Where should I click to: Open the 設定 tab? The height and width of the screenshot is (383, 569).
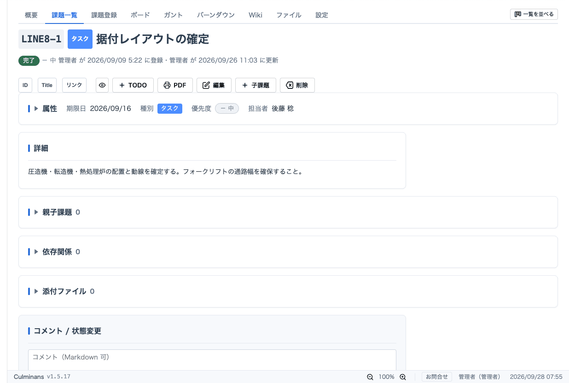pyautogui.click(x=322, y=15)
